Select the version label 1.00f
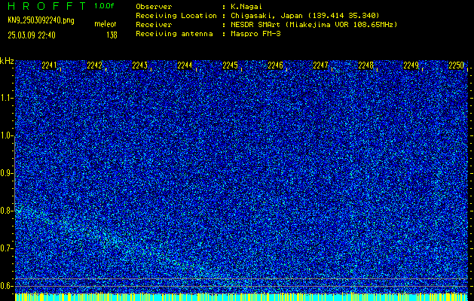Screen dimensions: 474x301 [104, 6]
